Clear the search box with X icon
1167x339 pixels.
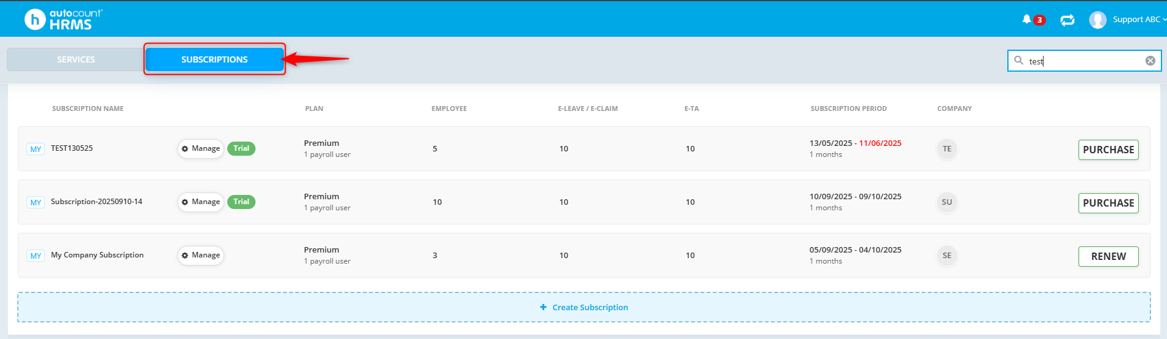[x=1150, y=61]
